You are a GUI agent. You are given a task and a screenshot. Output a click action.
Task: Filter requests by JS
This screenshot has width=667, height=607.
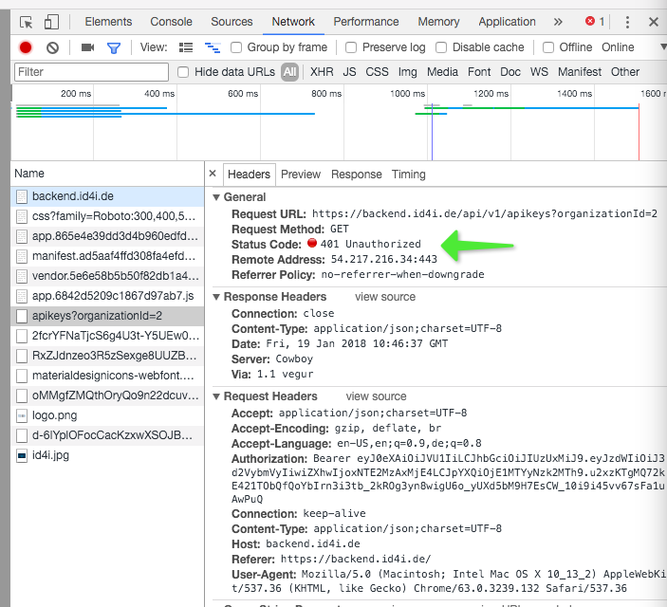click(x=350, y=72)
